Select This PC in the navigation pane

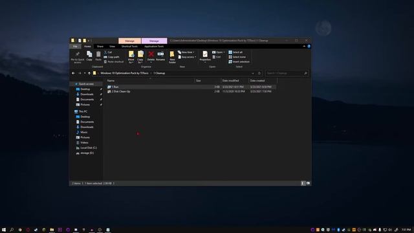point(83,111)
